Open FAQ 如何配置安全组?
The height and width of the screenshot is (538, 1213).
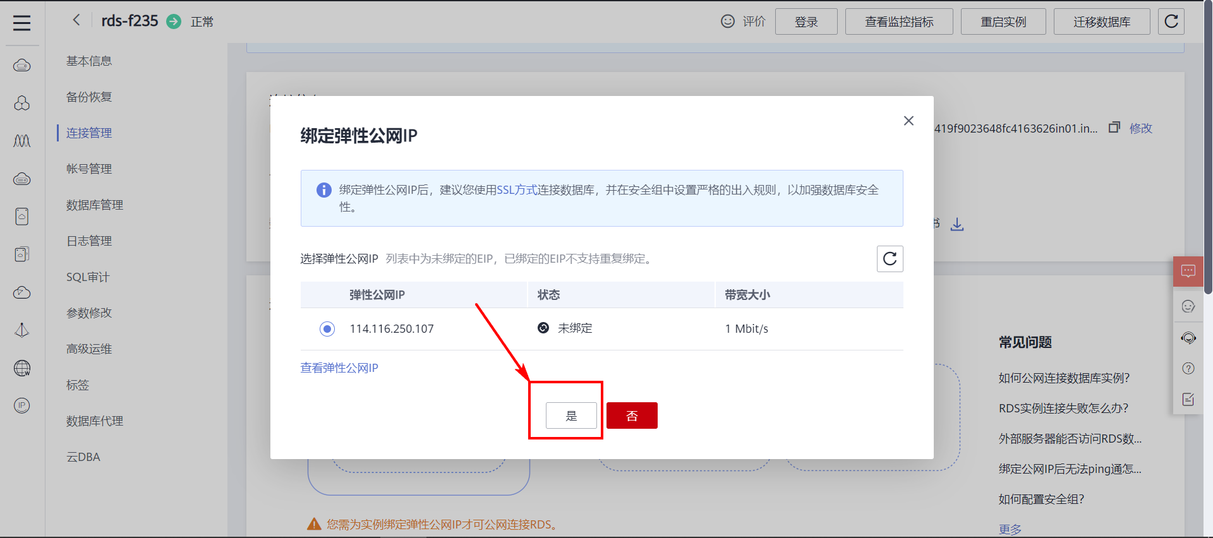[1041, 499]
